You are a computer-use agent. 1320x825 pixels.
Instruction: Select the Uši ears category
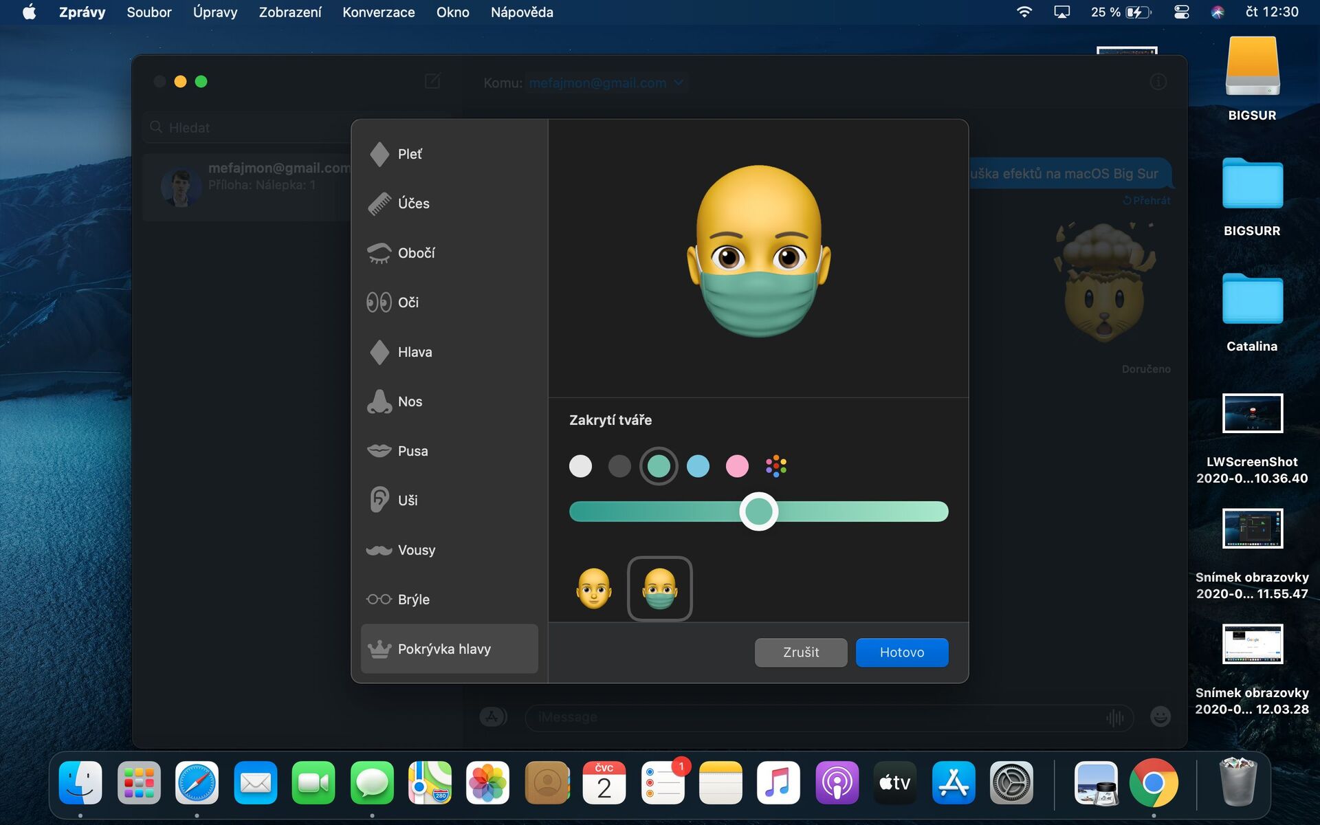pyautogui.click(x=407, y=500)
